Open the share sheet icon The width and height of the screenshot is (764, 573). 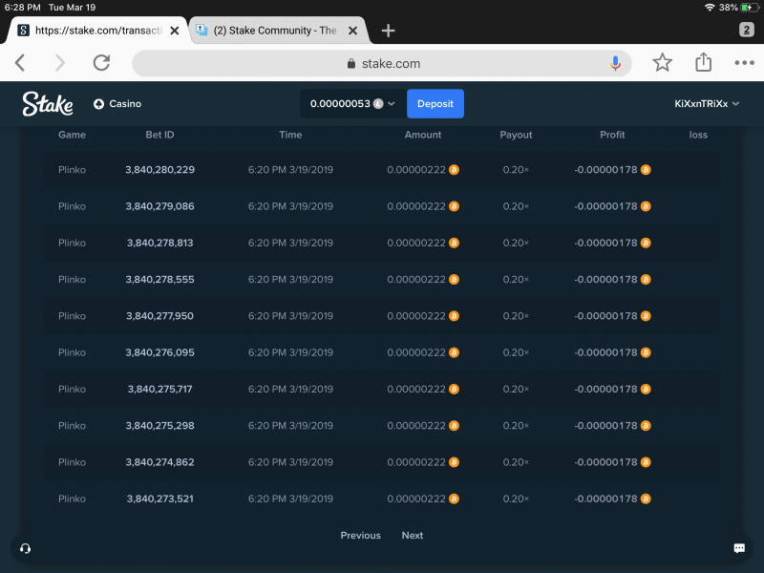tap(703, 62)
